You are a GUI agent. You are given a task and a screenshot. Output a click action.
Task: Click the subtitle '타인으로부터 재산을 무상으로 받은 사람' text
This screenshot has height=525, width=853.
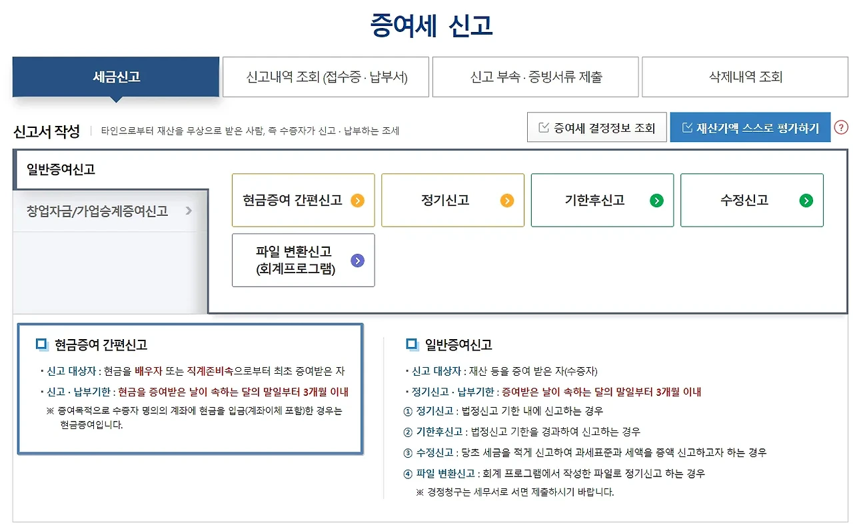250,131
